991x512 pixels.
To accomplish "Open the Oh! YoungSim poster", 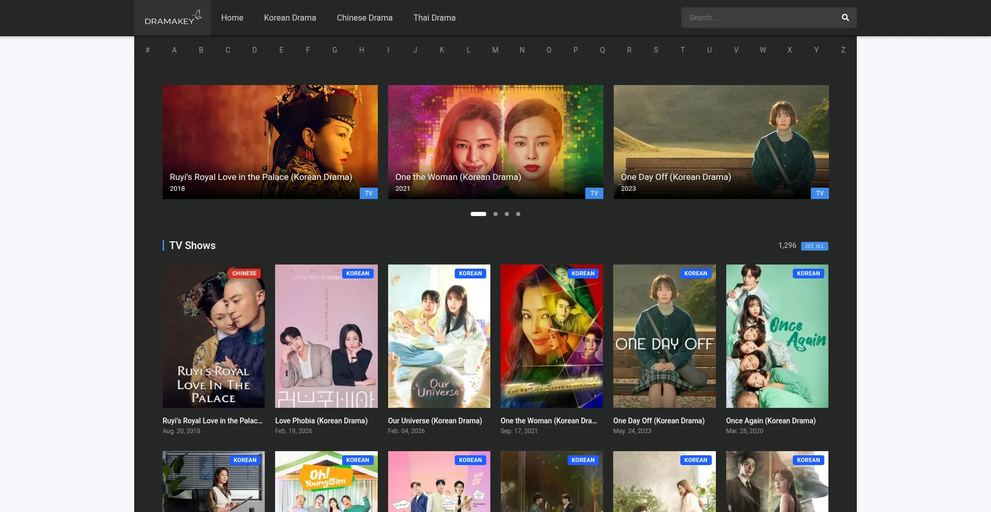I will point(326,482).
